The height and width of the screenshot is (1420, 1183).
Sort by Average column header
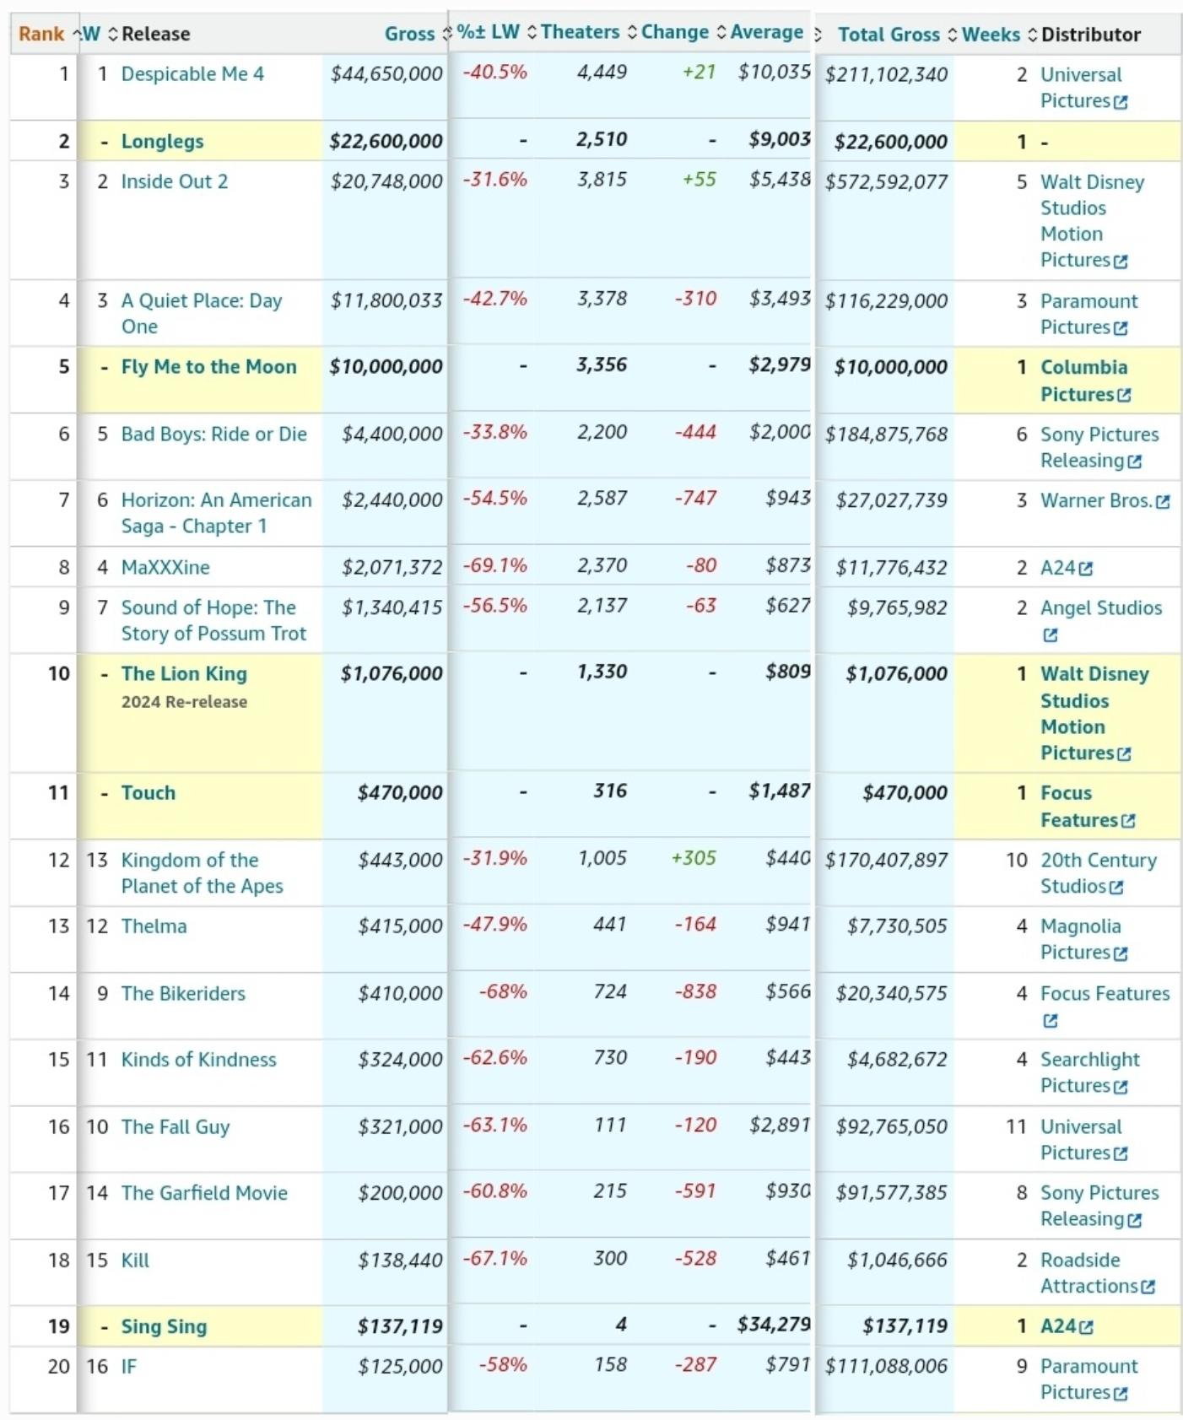tap(767, 32)
